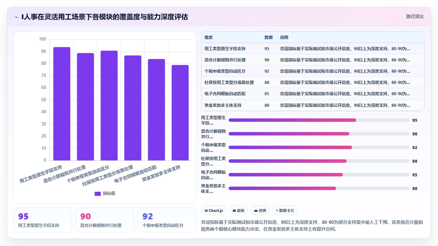
Task: Click the 指标值 legend label
Action: click(x=109, y=193)
